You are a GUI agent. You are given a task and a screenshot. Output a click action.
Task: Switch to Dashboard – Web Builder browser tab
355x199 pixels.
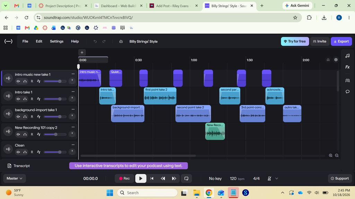118,6
